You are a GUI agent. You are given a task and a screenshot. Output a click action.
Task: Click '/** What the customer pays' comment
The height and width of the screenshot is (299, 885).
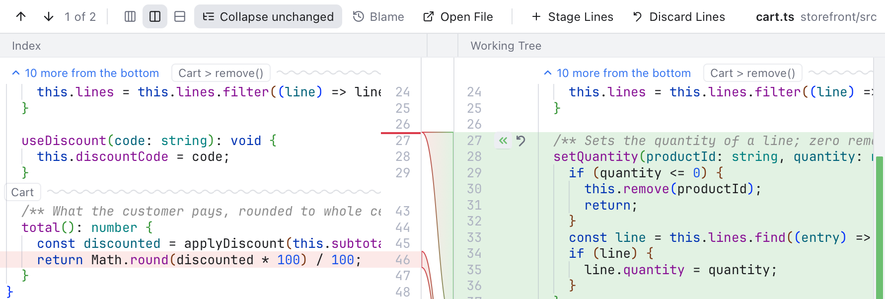pos(201,211)
